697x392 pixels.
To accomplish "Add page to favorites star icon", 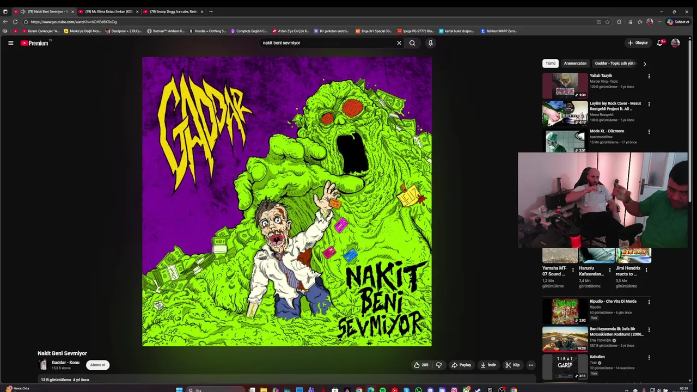I will click(608, 22).
